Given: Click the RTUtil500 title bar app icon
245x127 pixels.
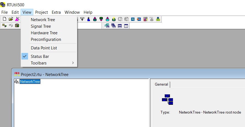Looking at the screenshot, I should [3, 5].
